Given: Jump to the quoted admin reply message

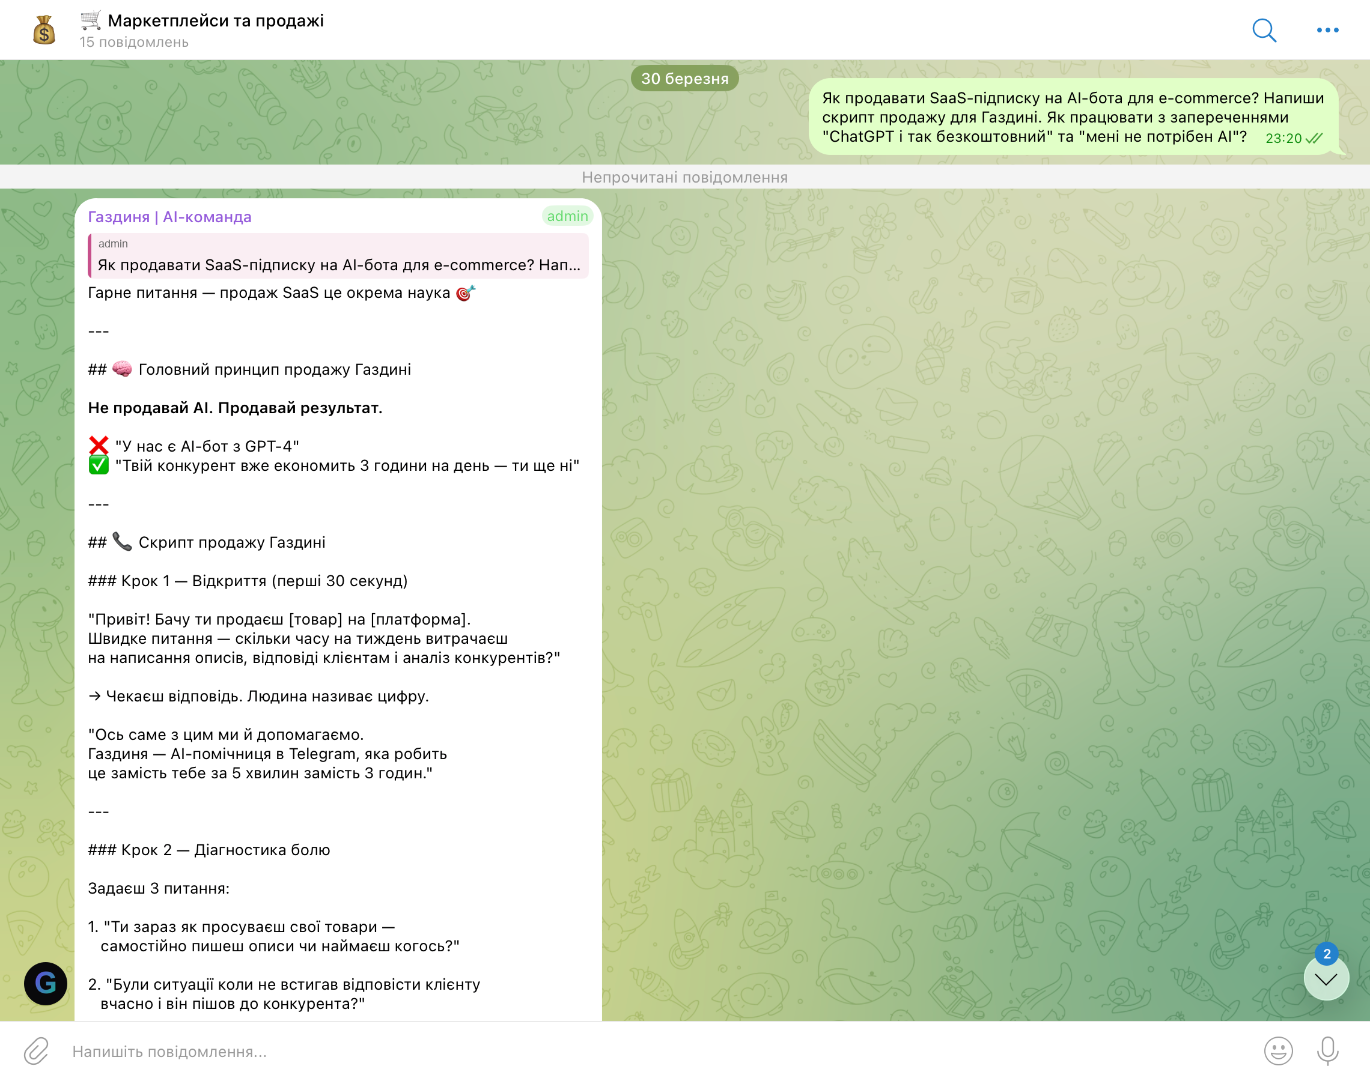Looking at the screenshot, I should [x=338, y=256].
